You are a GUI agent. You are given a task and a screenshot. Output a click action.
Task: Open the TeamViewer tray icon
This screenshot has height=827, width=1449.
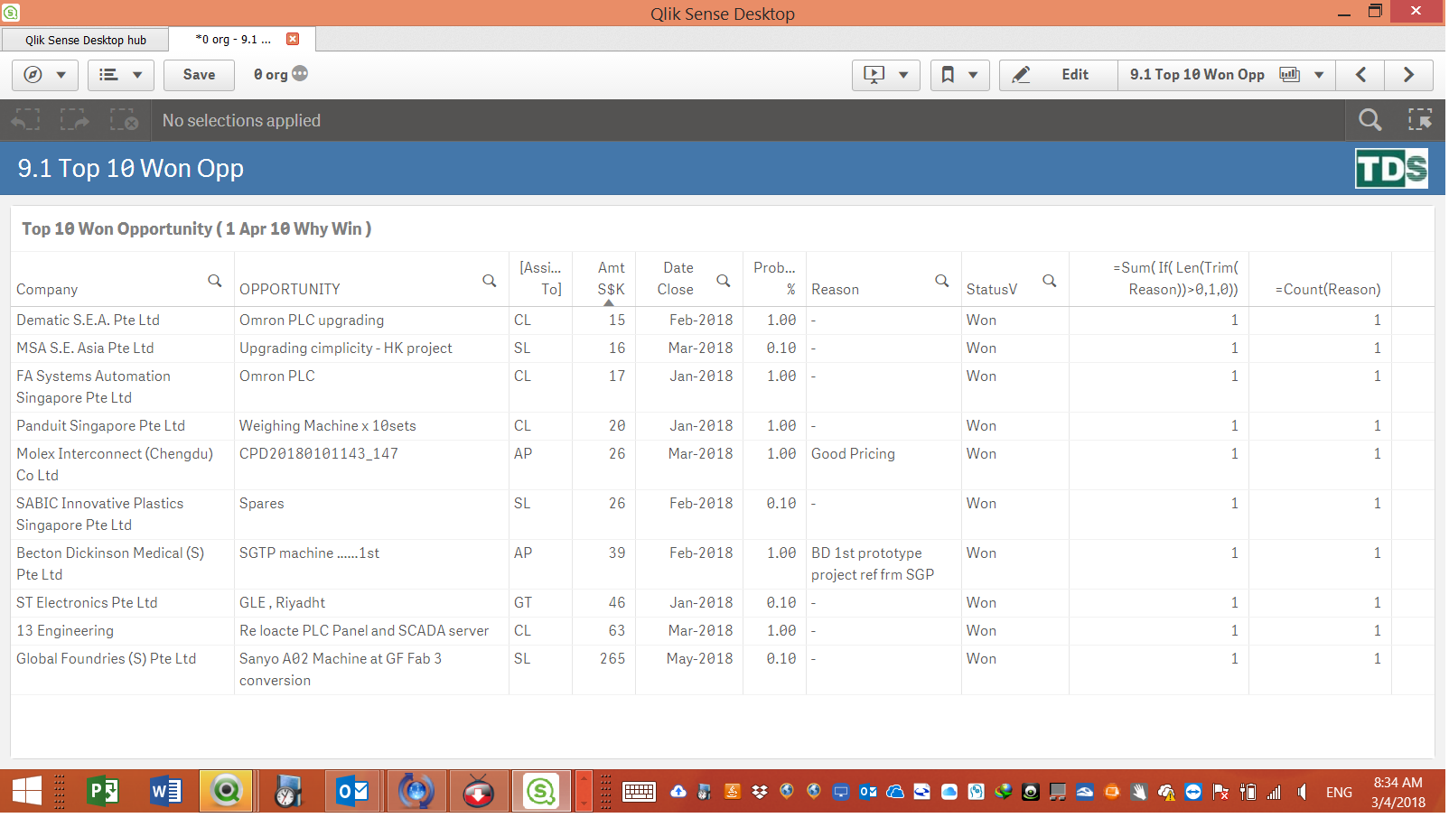[x=1193, y=792]
